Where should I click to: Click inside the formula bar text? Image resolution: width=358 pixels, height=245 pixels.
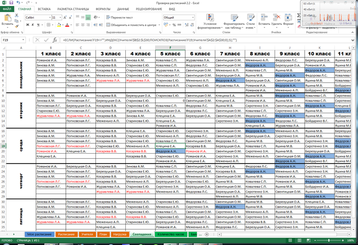pos(200,40)
